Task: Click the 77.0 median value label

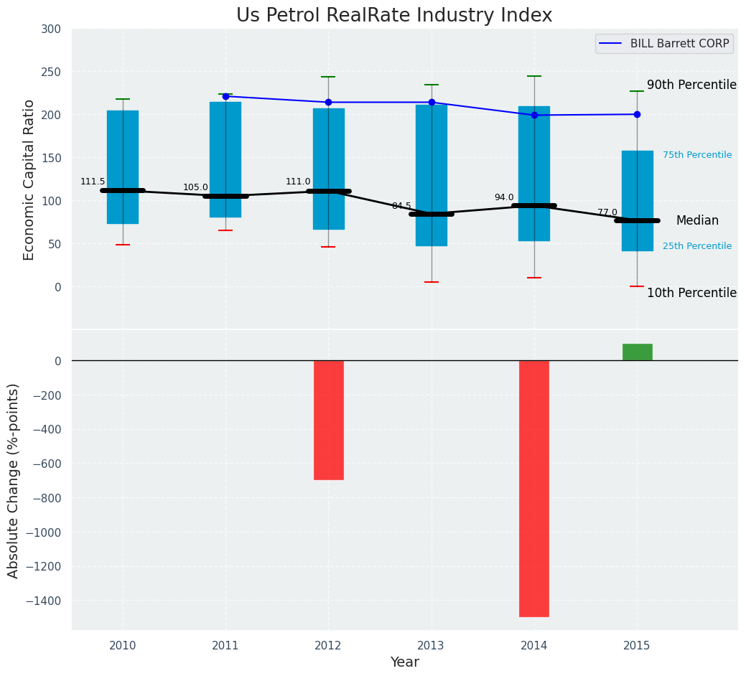Action: pyautogui.click(x=607, y=212)
